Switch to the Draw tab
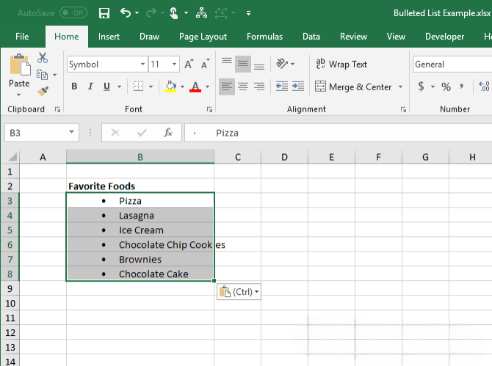The image size is (492, 366). point(149,37)
